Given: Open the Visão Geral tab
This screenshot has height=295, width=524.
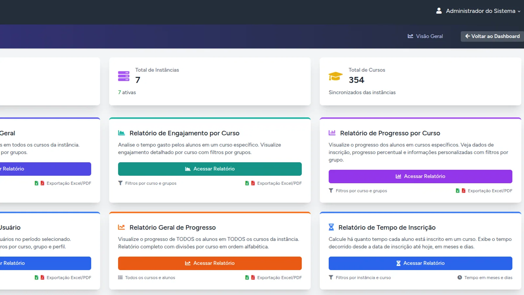Looking at the screenshot, I should (x=425, y=36).
